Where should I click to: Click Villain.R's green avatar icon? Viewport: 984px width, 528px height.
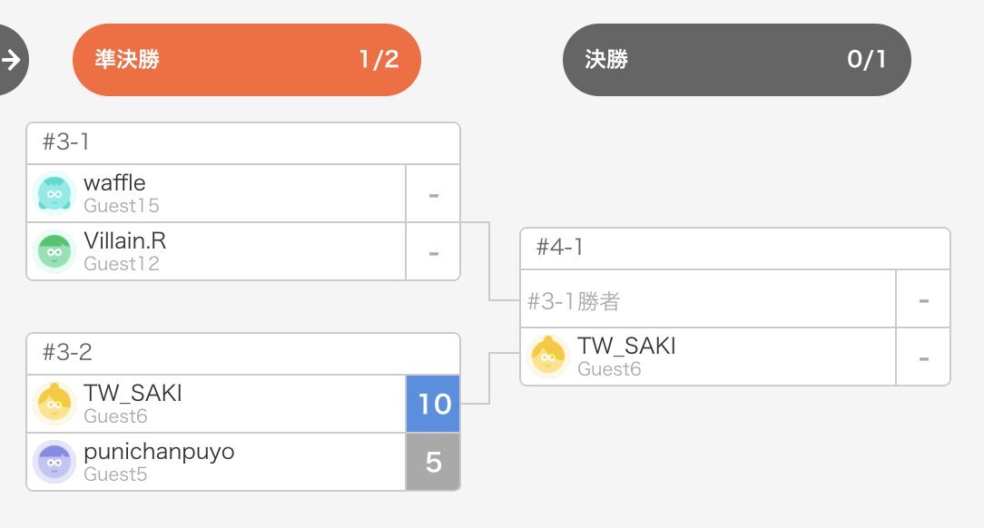[54, 251]
